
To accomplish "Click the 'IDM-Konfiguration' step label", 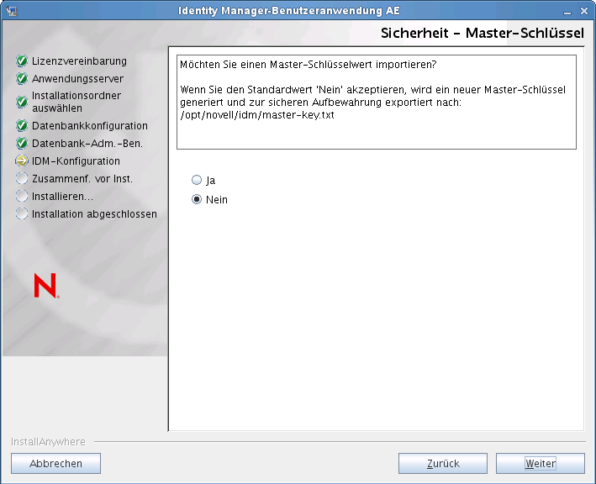I will pyautogui.click(x=76, y=161).
